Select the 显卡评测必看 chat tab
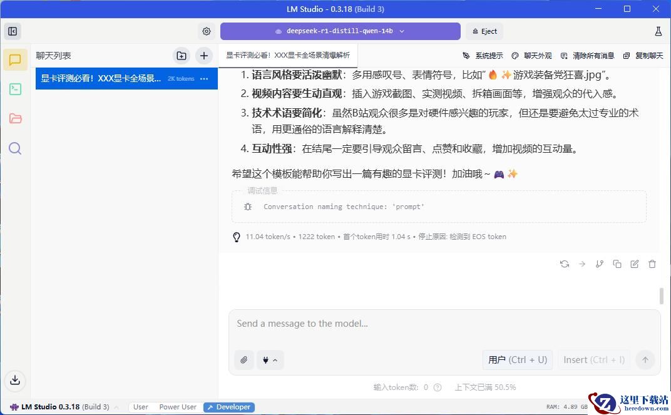 click(x=288, y=55)
